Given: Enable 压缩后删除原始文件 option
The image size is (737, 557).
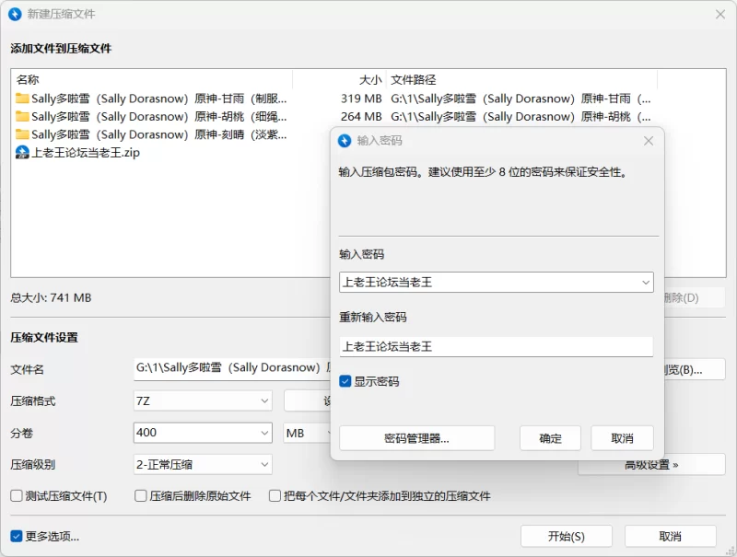Looking at the screenshot, I should (x=141, y=496).
